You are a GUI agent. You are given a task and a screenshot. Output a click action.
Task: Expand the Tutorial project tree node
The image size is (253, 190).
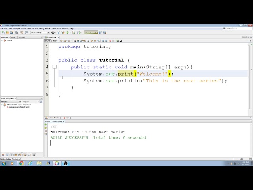[2, 40]
